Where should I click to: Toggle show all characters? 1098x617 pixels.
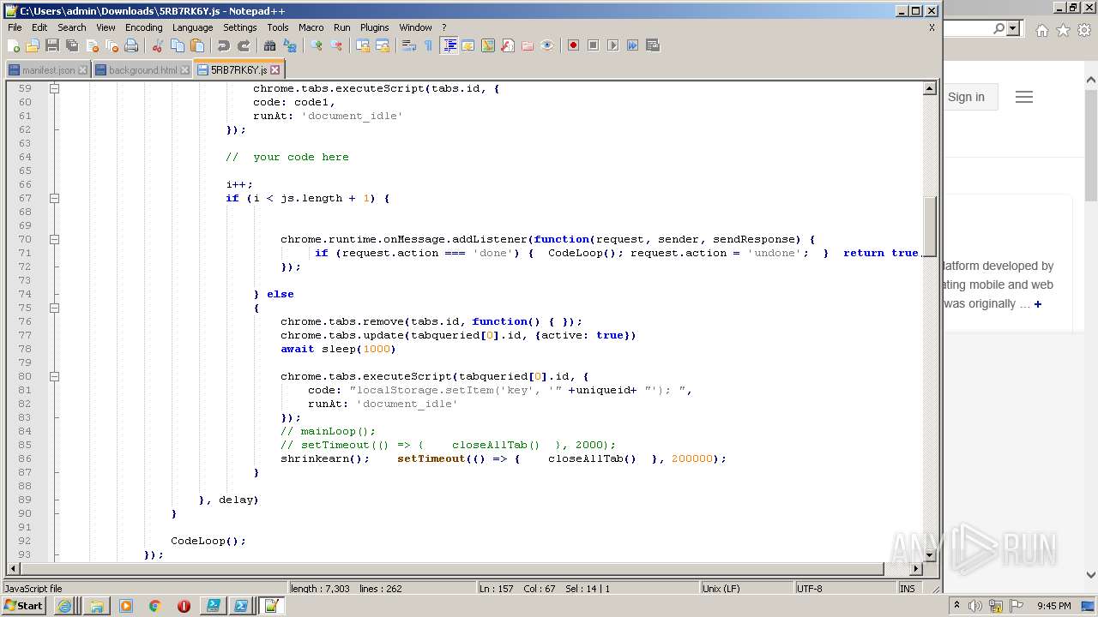pyautogui.click(x=429, y=45)
